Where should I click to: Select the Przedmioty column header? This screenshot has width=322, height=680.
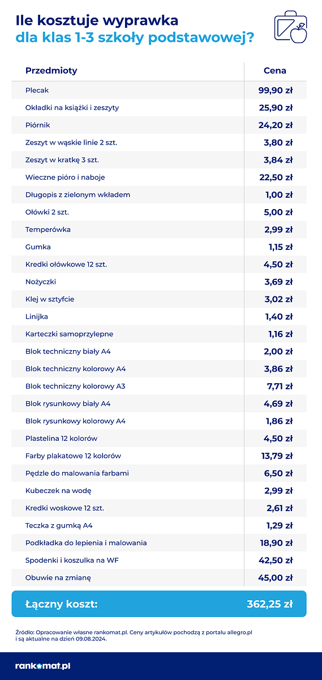[x=51, y=71]
